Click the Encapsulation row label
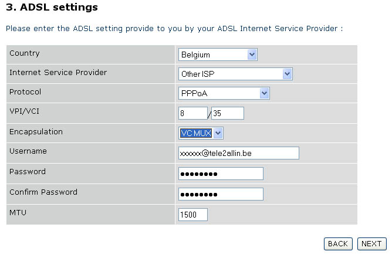392x258 pixels. pos(36,132)
